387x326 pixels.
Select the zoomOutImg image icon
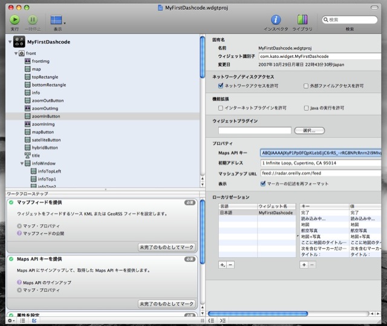point(28,108)
